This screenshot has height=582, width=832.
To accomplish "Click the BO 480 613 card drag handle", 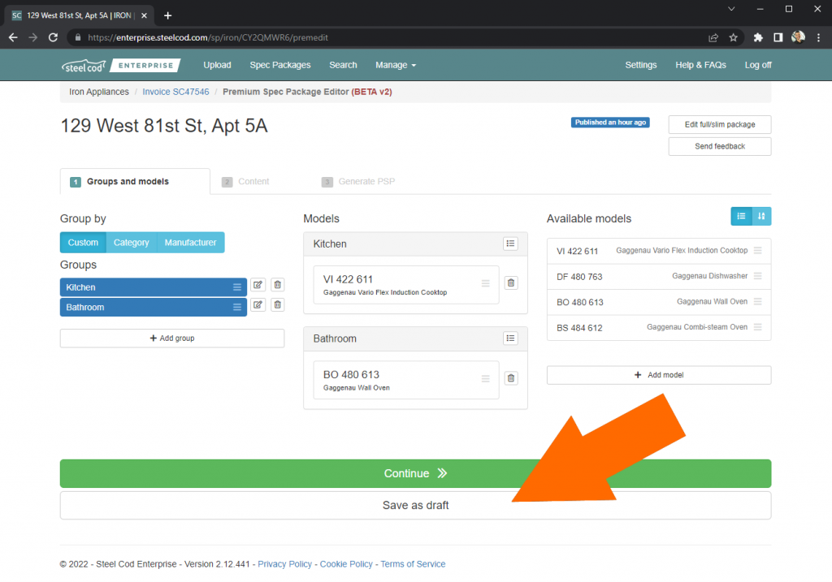I will coord(486,378).
